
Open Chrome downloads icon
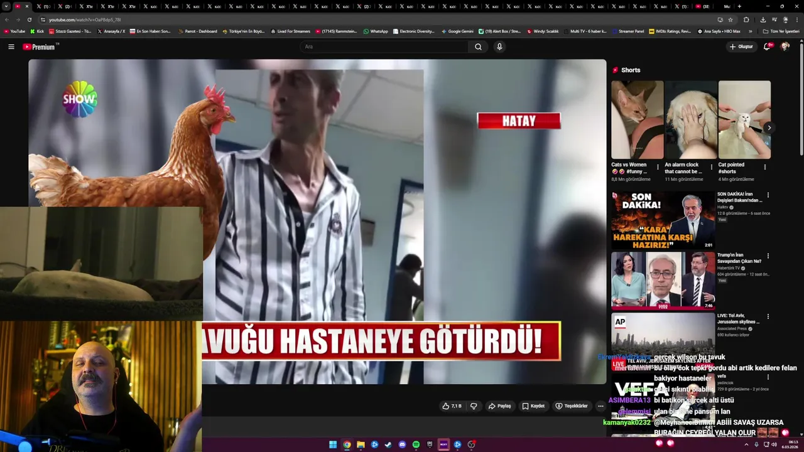(763, 19)
